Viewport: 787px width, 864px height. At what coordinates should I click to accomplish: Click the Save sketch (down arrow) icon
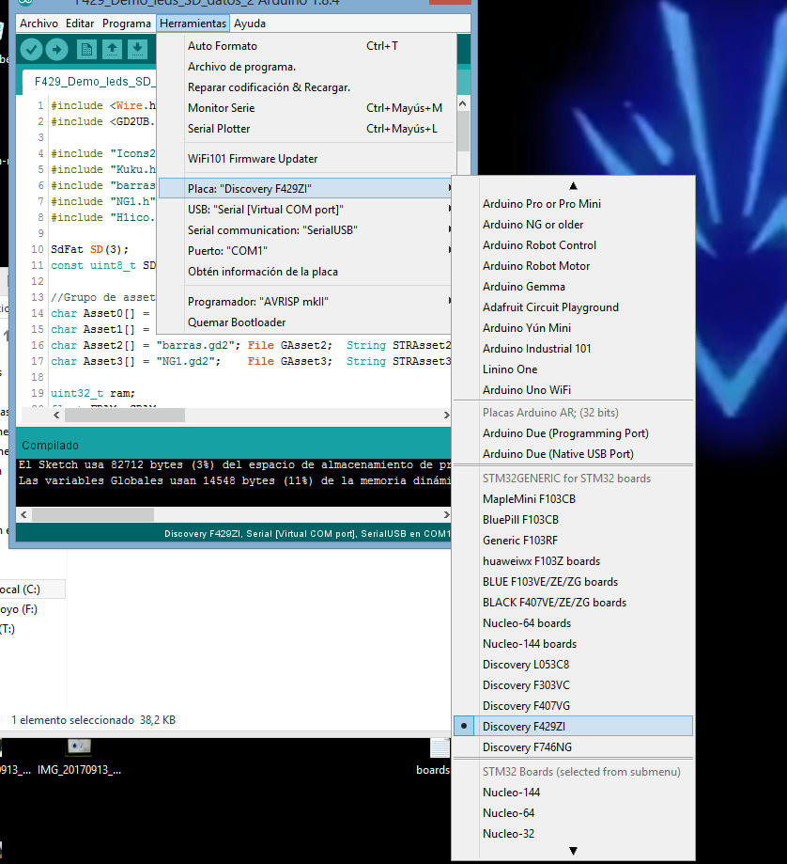click(138, 50)
